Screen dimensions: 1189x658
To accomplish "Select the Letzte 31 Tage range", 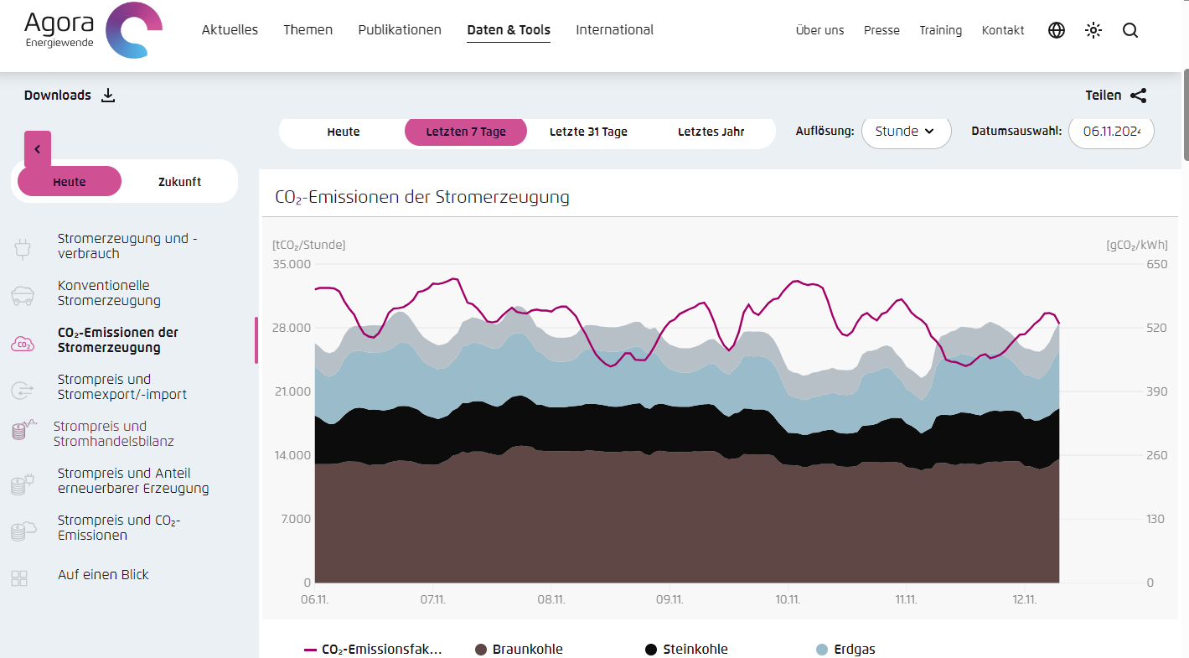I will point(588,132).
